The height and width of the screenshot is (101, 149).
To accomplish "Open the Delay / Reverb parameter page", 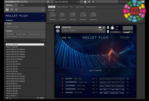I will [x=62, y=7].
